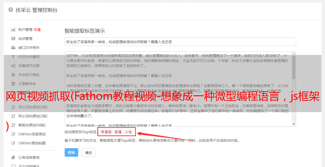Click the 清空 button
Viewport: 325px width, 167px height.
tap(89, 152)
